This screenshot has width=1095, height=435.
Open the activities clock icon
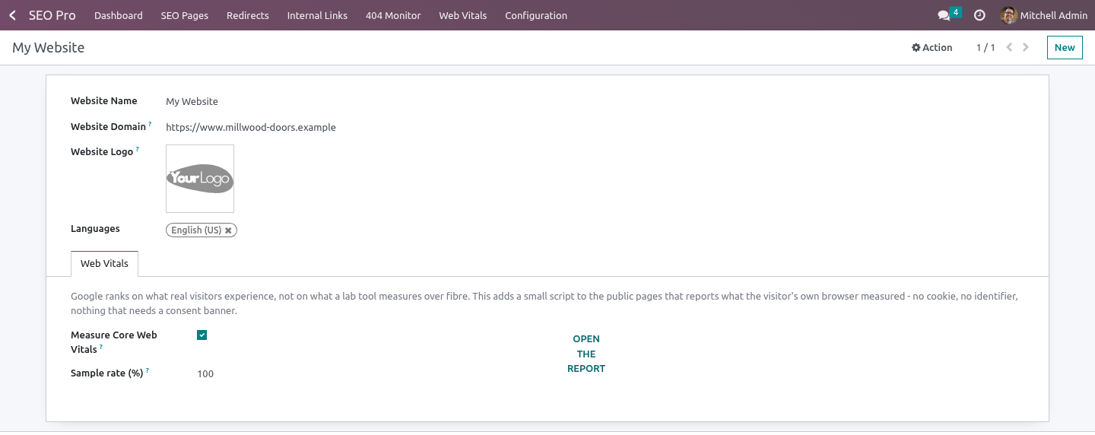point(979,15)
